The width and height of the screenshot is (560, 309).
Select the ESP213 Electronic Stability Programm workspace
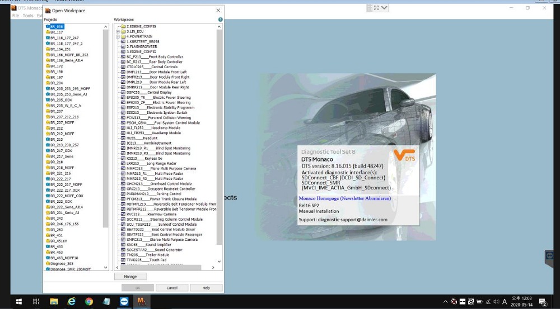(x=160, y=107)
